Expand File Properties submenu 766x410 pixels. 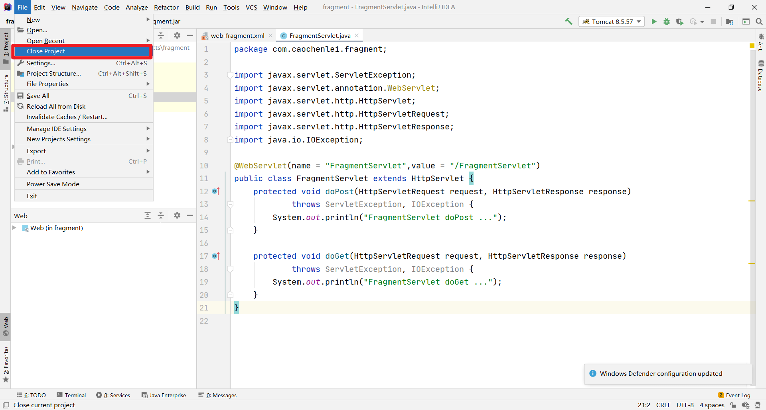[x=84, y=84]
